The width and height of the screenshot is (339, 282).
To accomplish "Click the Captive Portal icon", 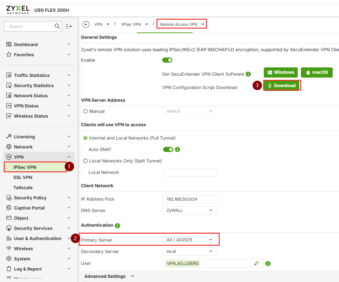I will [9, 208].
